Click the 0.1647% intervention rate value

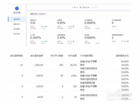coord(36,38)
